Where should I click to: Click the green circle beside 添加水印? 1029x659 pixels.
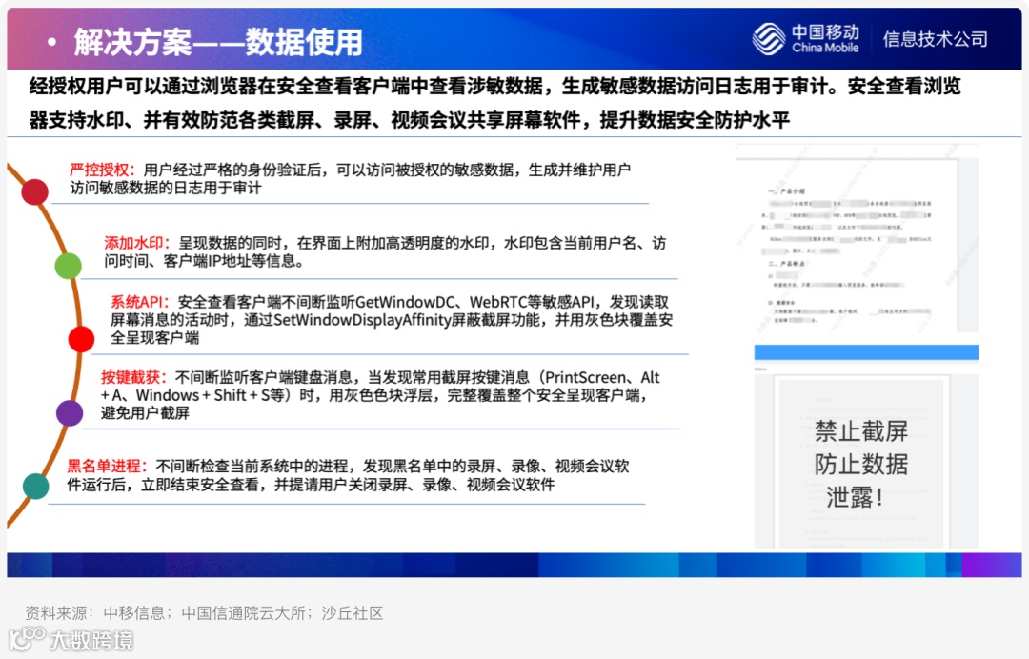click(x=69, y=266)
